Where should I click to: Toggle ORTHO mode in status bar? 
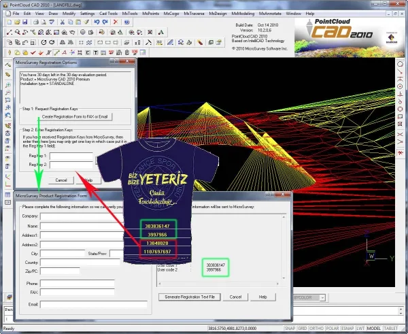(x=316, y=329)
